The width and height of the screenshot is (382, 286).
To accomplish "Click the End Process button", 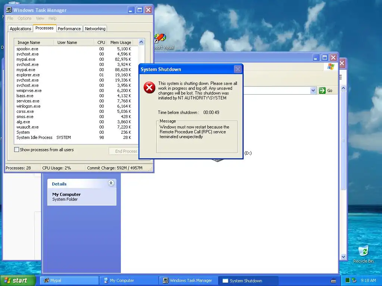I will 124,151.
